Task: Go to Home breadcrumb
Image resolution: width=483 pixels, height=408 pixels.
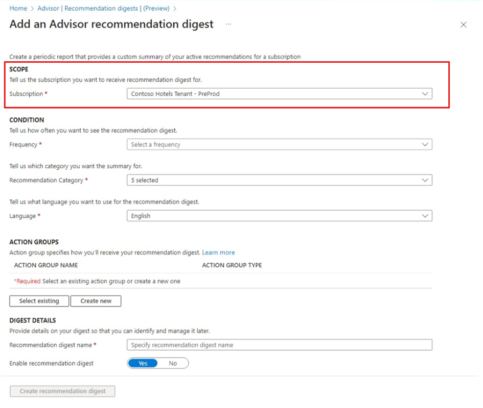Action: [18, 8]
